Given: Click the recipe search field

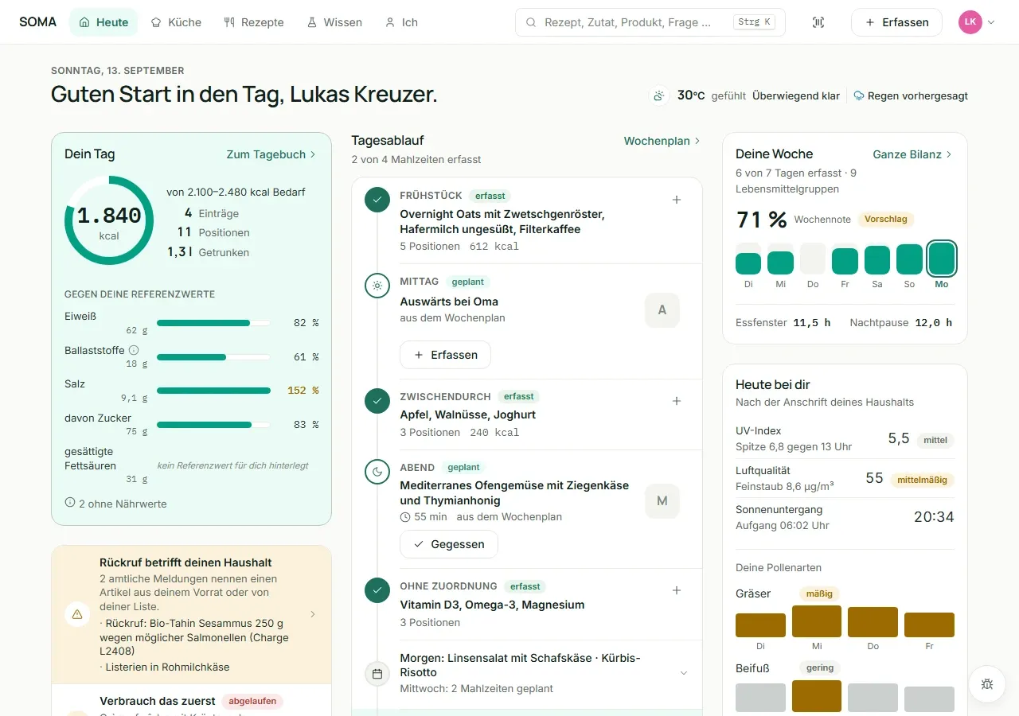Looking at the screenshot, I should (x=650, y=22).
